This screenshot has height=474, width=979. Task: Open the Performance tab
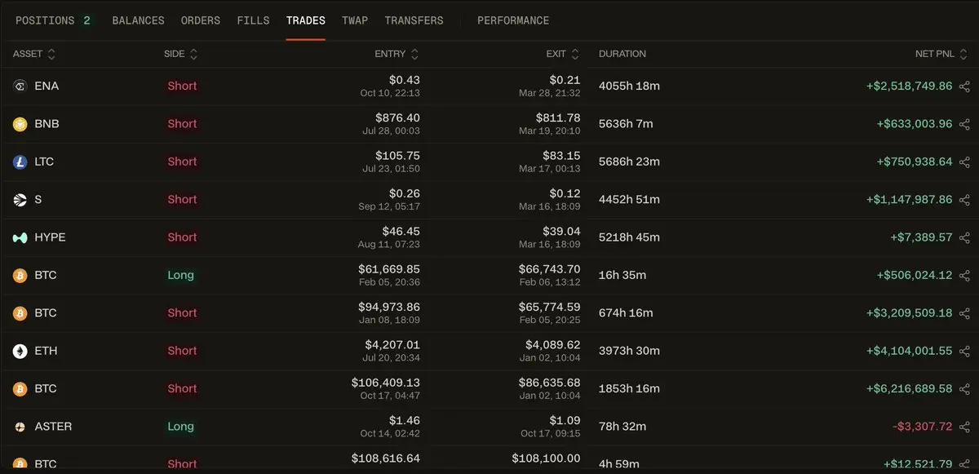pyautogui.click(x=513, y=20)
